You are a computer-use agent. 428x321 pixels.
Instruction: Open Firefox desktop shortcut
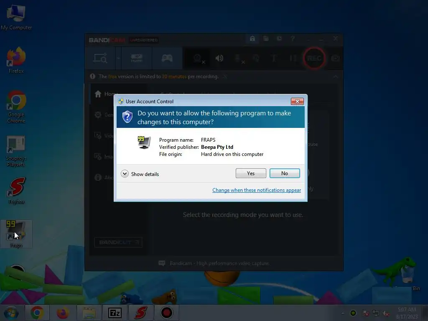[16, 60]
